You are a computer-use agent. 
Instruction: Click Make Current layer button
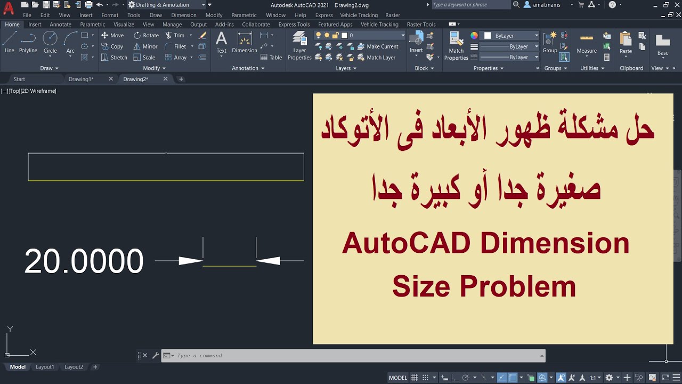click(x=377, y=46)
